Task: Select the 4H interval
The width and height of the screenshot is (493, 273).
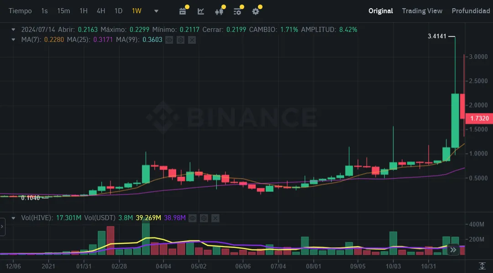Action: coord(100,11)
